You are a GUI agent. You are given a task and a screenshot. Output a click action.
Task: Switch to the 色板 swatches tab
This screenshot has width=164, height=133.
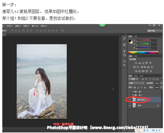[x=136, y=36]
